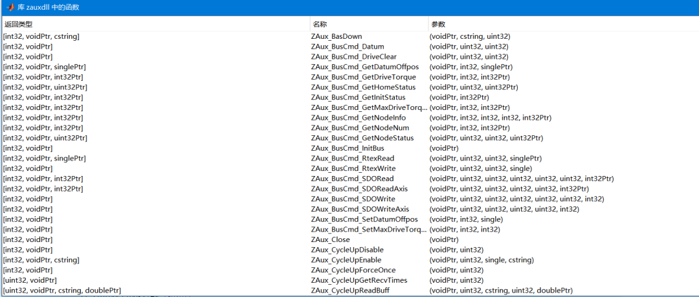Screen dimensions: 699x297
Task: Click ZAux_CycleUpGetRecvTimes return type [uint32, voidPtr]
Action: point(29,280)
